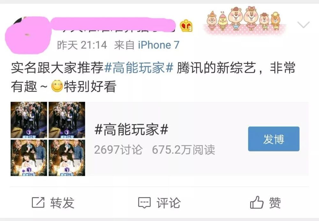Open top-right group poster thumbnail
319x221 pixels.
(x=67, y=120)
